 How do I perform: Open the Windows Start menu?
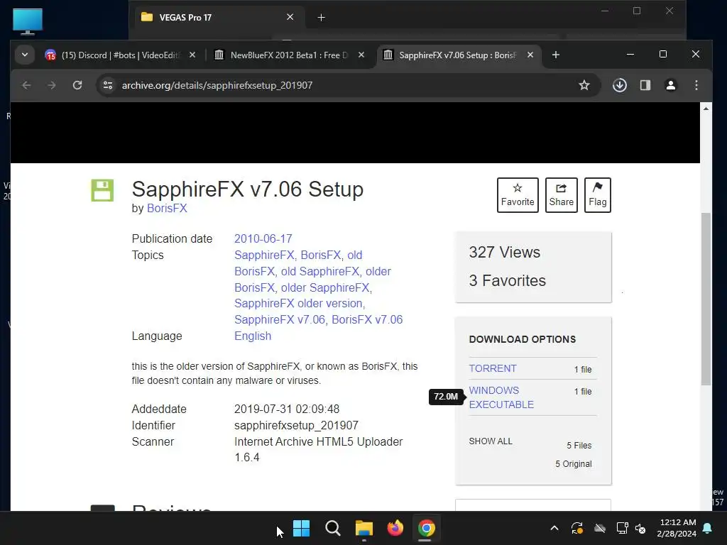click(301, 528)
